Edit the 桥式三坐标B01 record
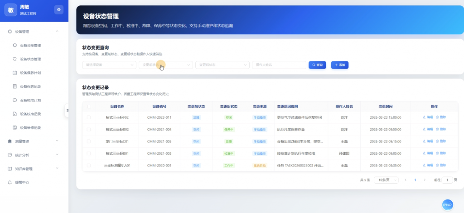This screenshot has width=464, height=213. [x=428, y=153]
